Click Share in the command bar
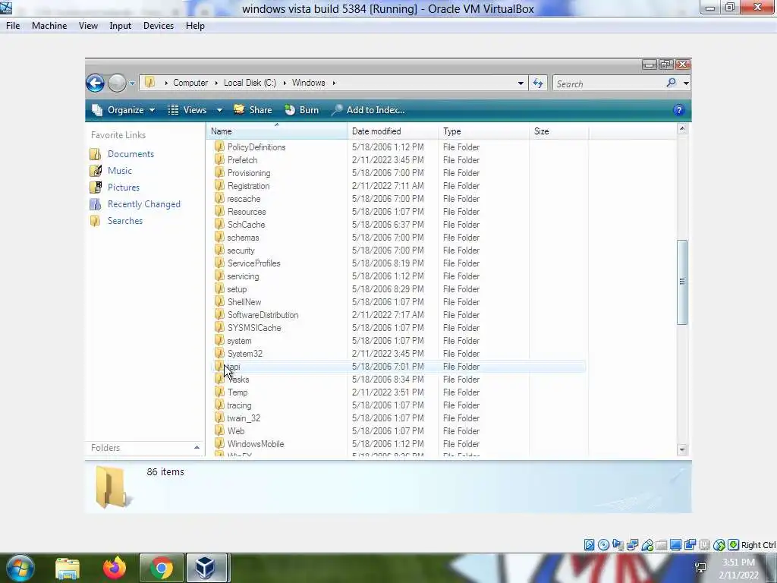This screenshot has width=777, height=583. [x=253, y=110]
